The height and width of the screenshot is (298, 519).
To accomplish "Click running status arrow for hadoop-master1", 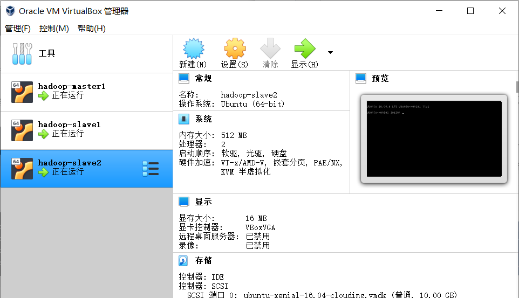I will click(x=43, y=96).
